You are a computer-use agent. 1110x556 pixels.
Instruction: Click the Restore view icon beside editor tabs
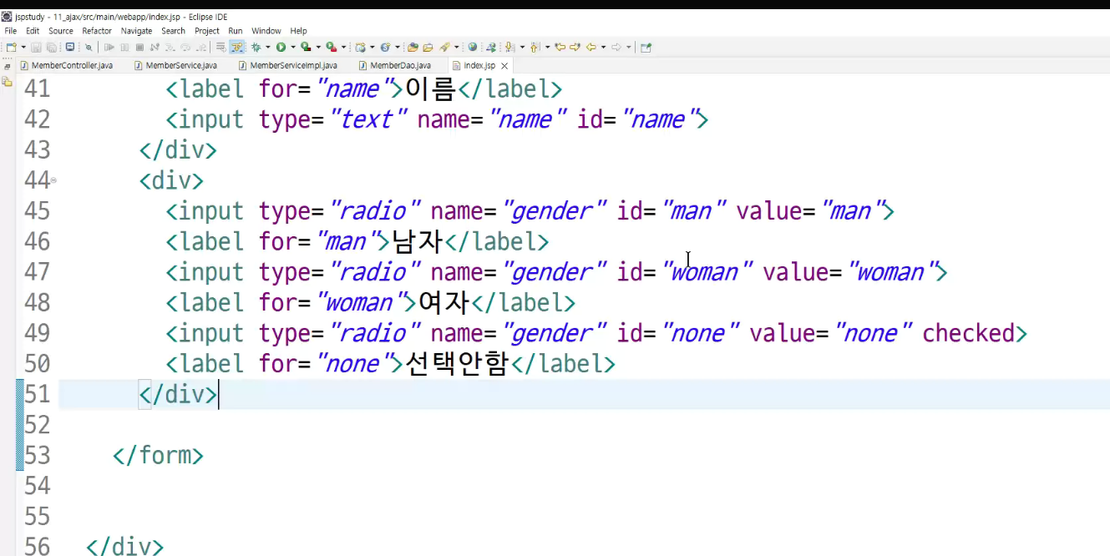pyautogui.click(x=7, y=65)
